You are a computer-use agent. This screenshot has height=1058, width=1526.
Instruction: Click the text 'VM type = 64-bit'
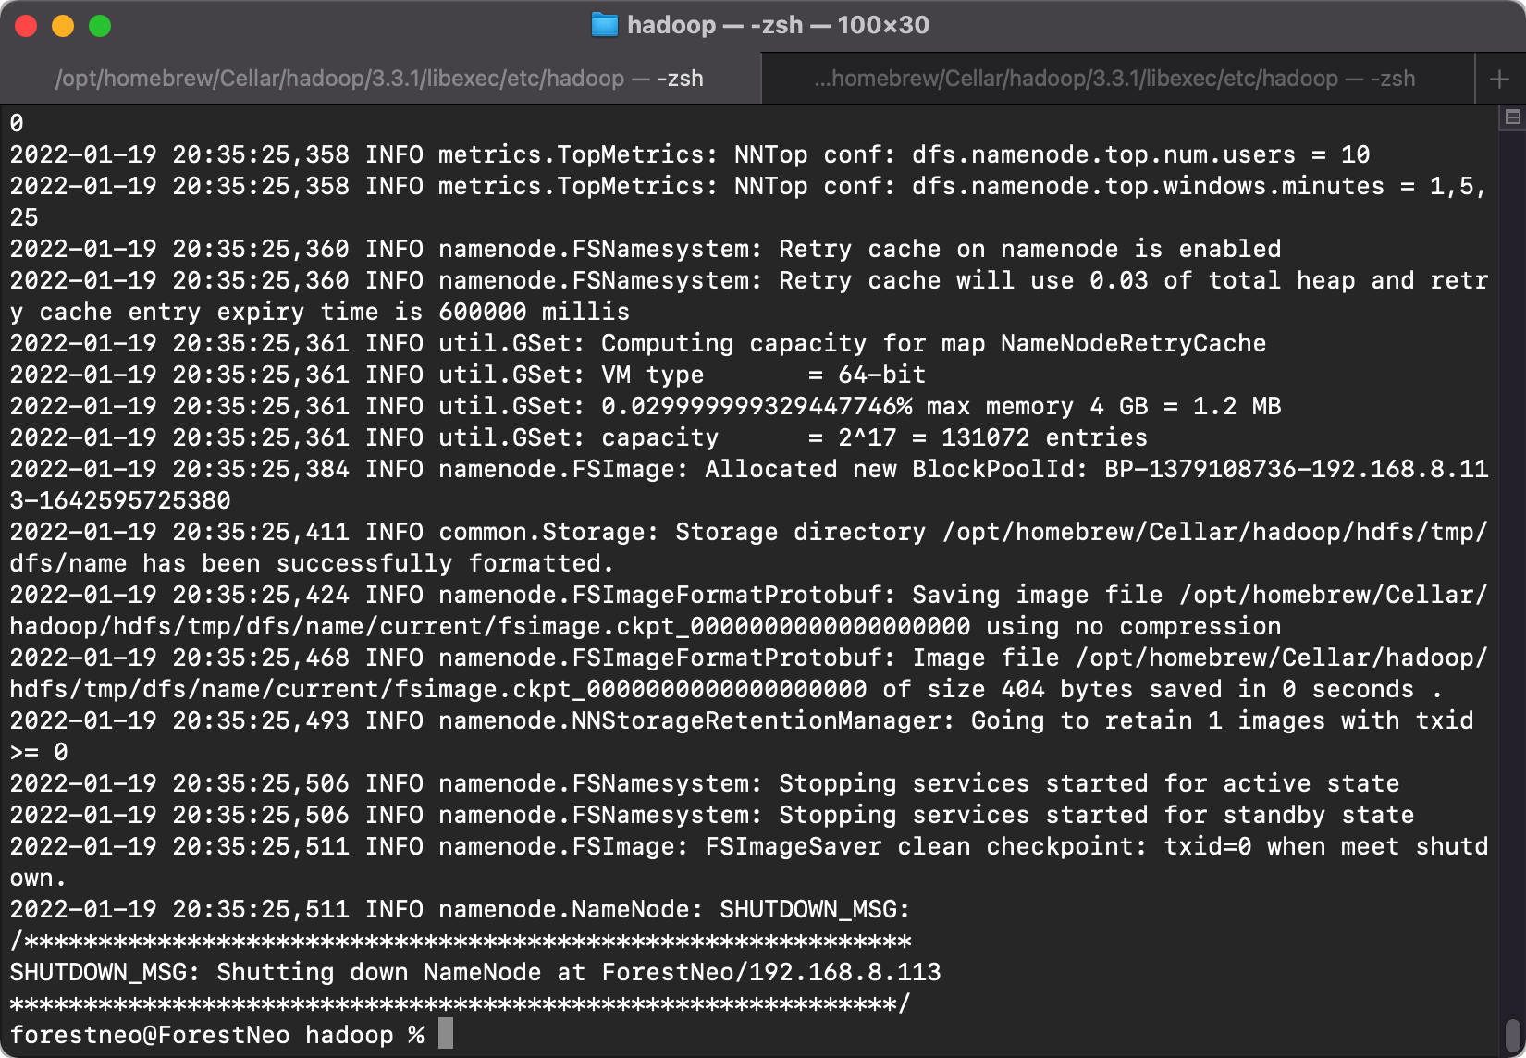click(x=764, y=375)
